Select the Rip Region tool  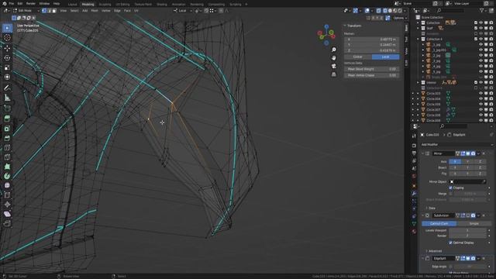pos(7,224)
